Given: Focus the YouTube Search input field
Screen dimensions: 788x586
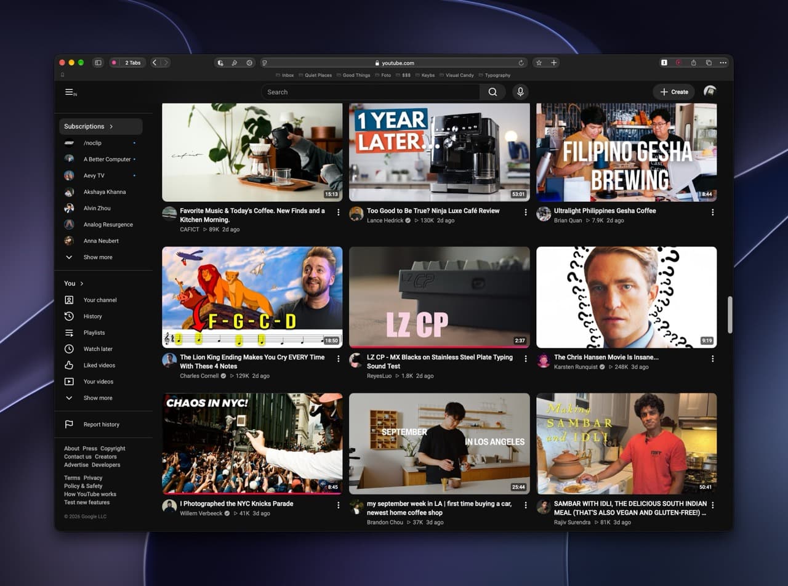Looking at the screenshot, I should point(371,92).
